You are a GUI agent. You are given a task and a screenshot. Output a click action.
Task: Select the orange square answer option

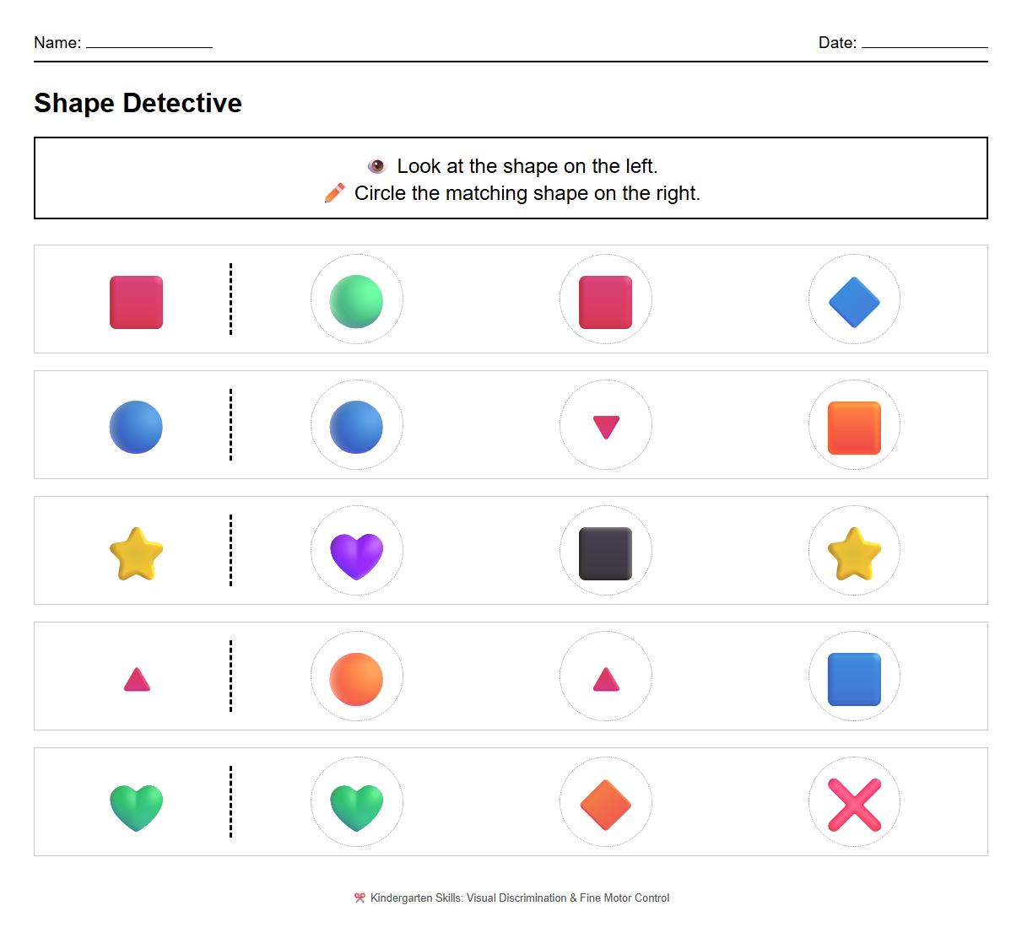tap(854, 425)
